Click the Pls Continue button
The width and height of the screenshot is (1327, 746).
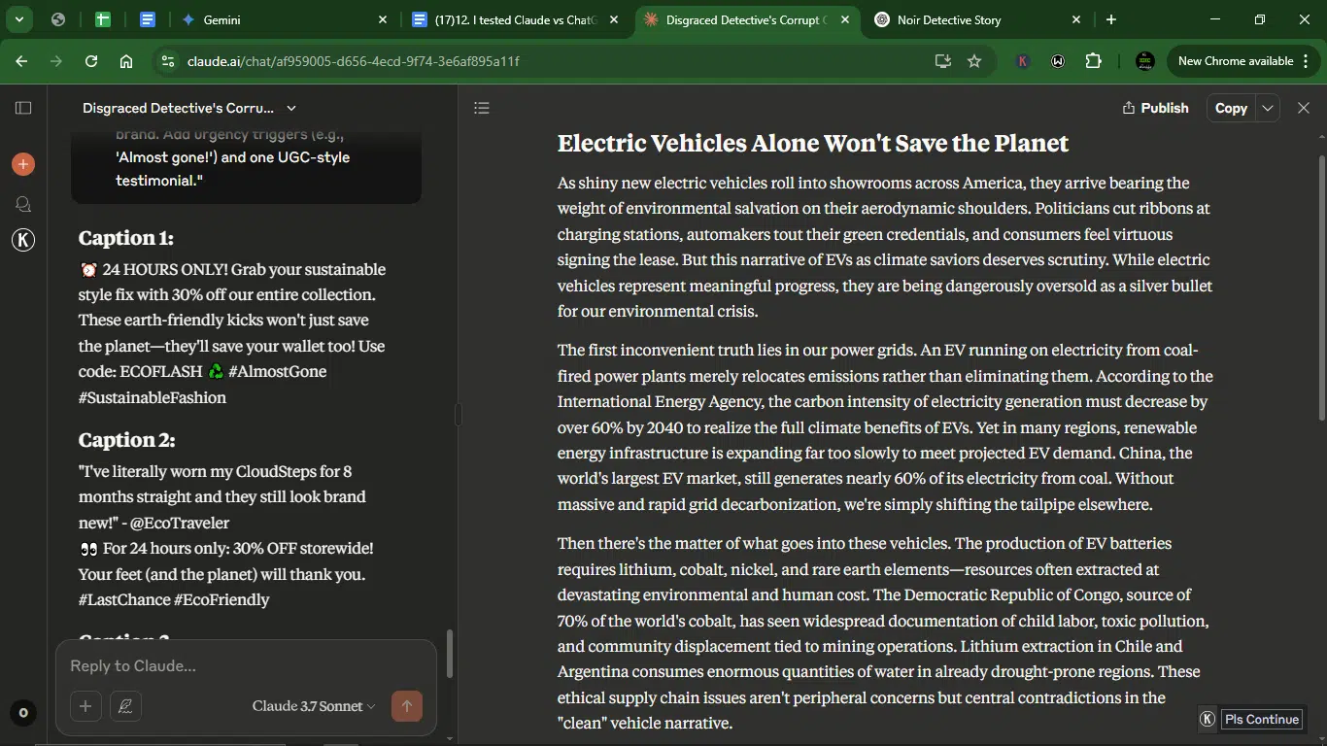1261,719
